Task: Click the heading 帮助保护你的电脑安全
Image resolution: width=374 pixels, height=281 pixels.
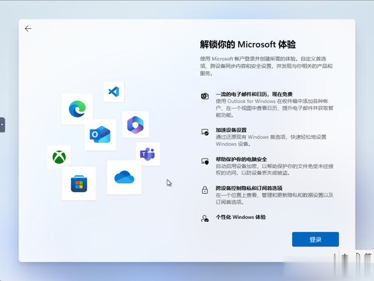Action: pyautogui.click(x=241, y=159)
